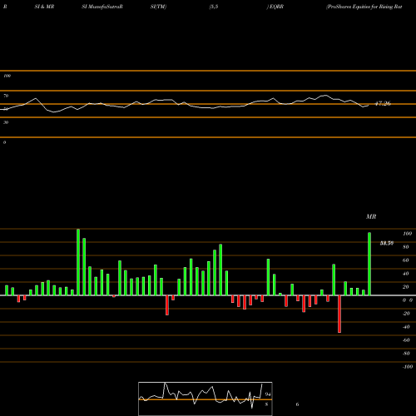This screenshot has width=416, height=416.
Task: Click the '-80' label on MR axis
Action: (406, 354)
